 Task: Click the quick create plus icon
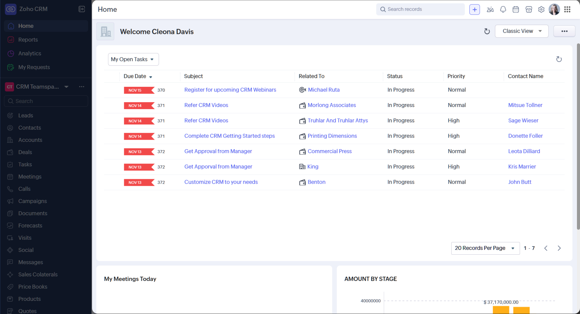[474, 9]
